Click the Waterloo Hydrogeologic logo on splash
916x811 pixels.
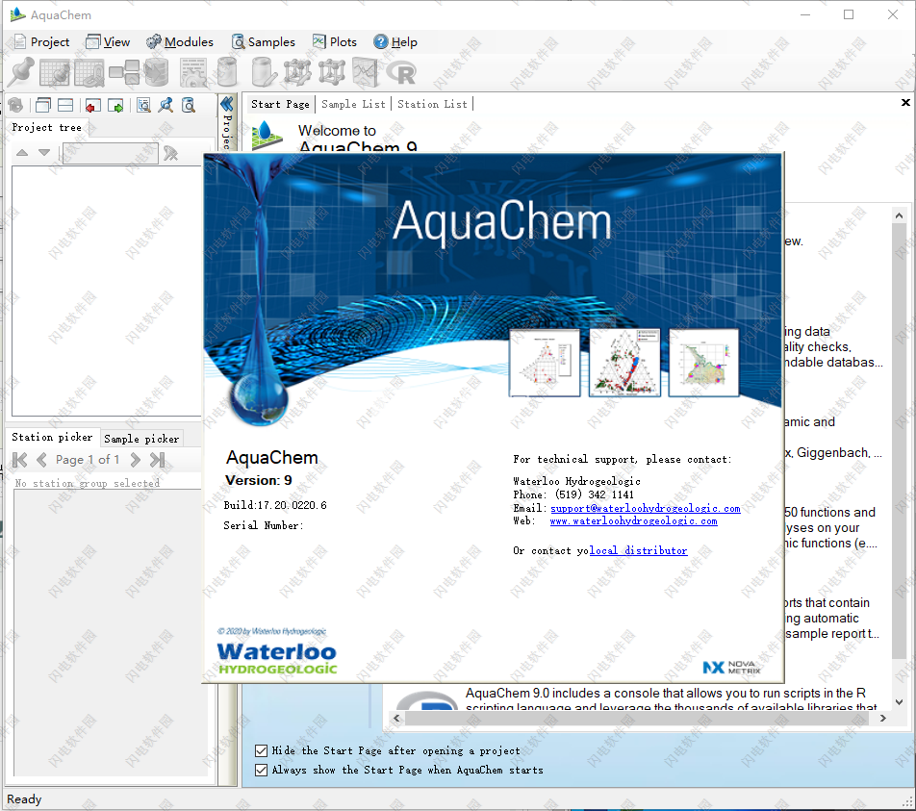pyautogui.click(x=277, y=658)
